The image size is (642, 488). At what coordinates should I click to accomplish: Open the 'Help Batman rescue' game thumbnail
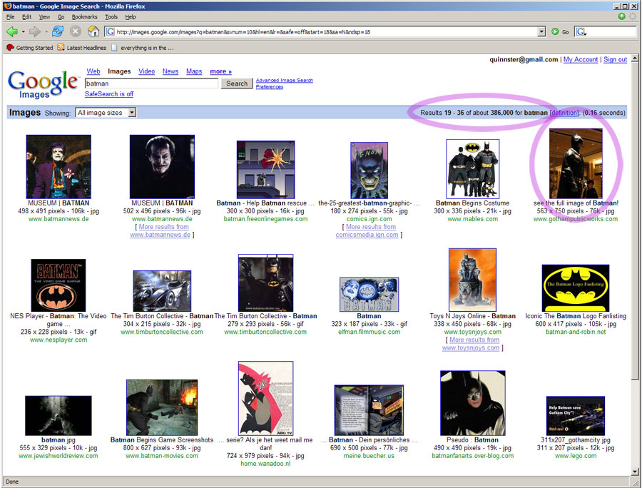[266, 170]
